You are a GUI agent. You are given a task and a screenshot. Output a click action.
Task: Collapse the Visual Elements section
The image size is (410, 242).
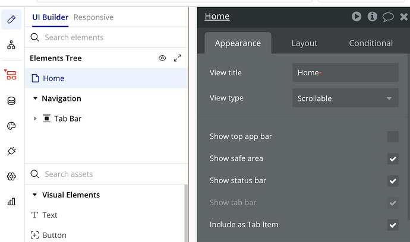point(35,195)
